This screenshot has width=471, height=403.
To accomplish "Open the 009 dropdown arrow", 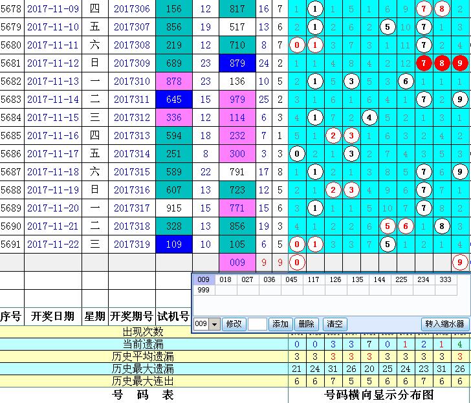I will pos(215,324).
